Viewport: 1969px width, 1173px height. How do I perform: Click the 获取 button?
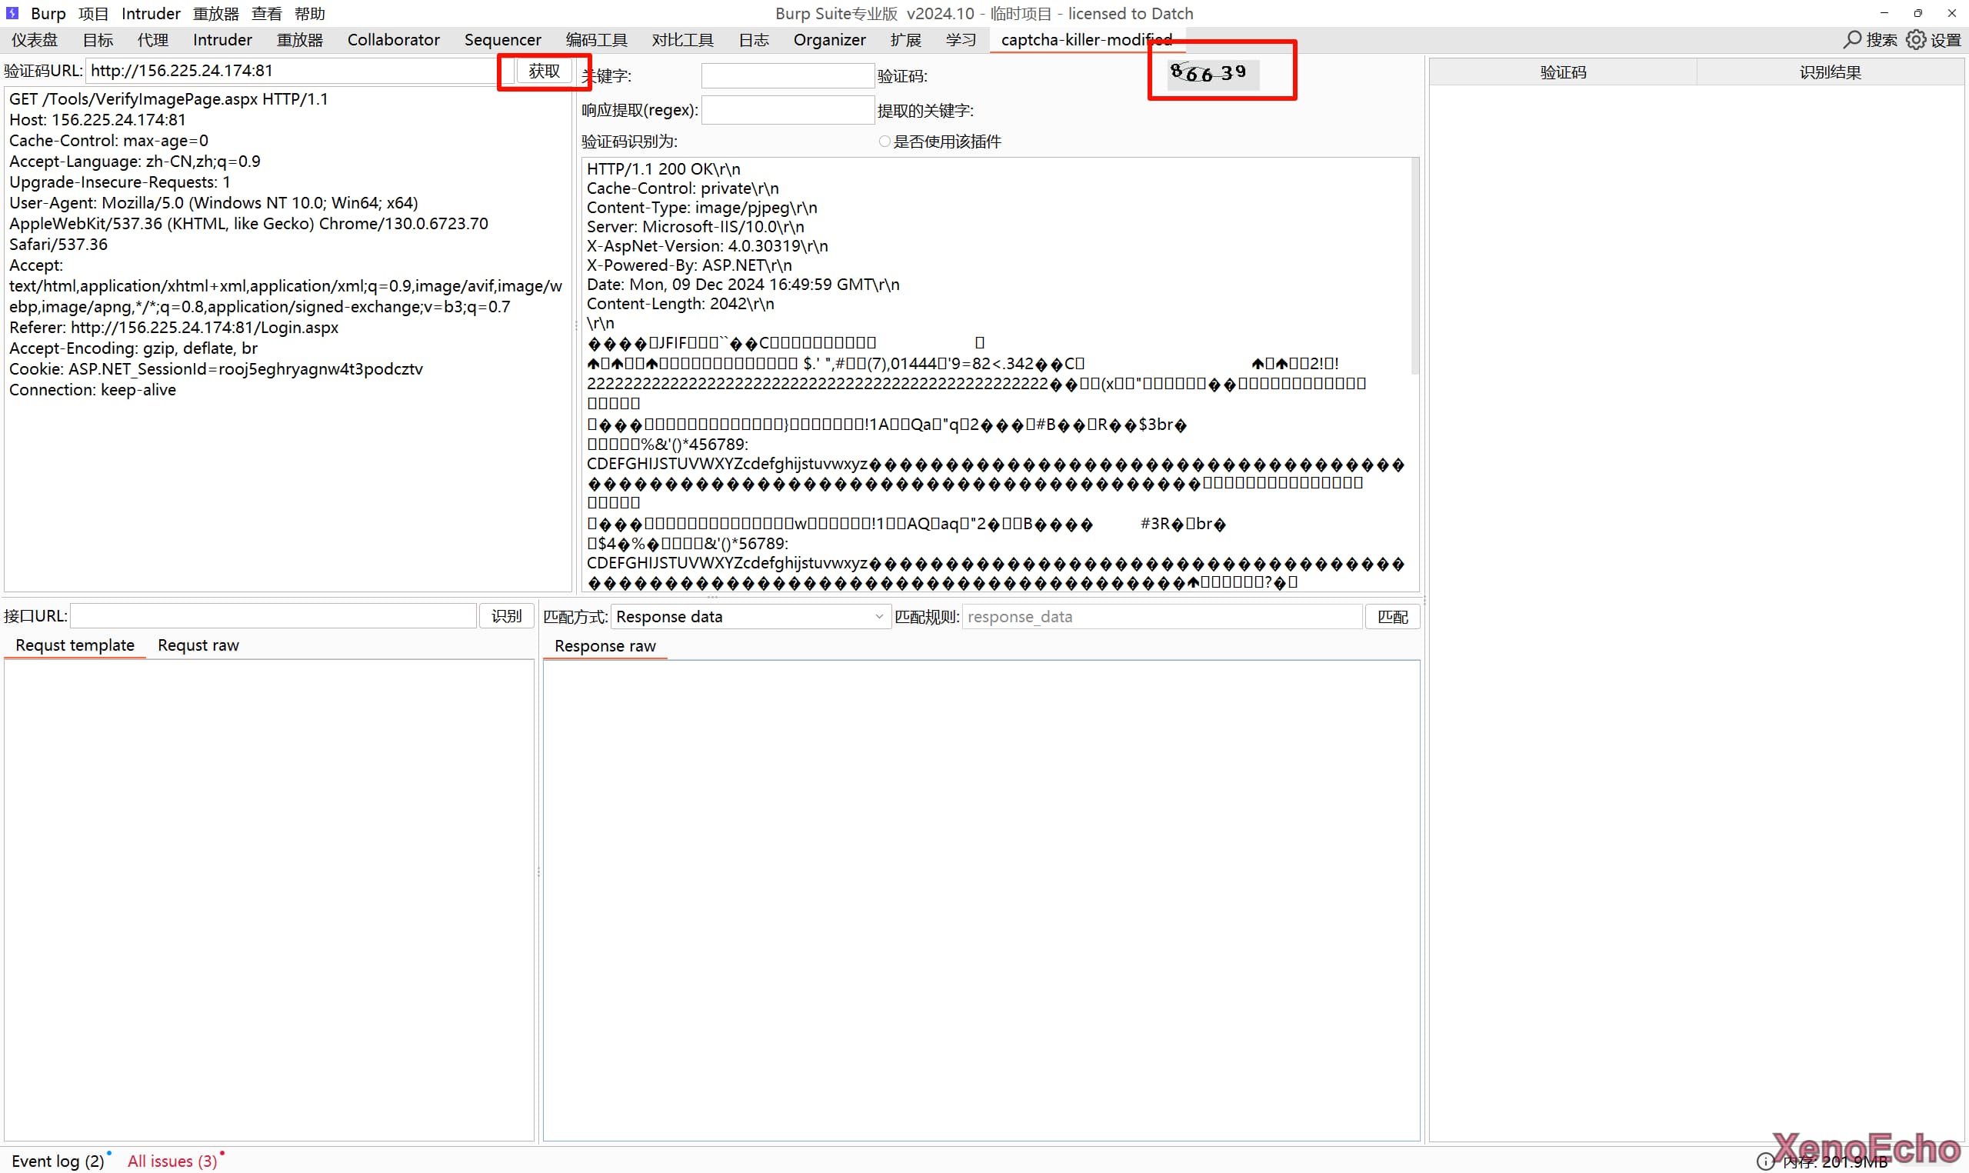[544, 71]
